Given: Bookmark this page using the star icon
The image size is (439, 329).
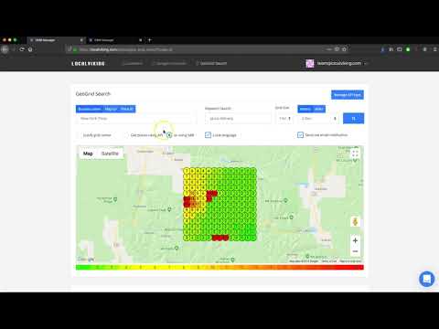Looking at the screenshot, I should coord(344,49).
